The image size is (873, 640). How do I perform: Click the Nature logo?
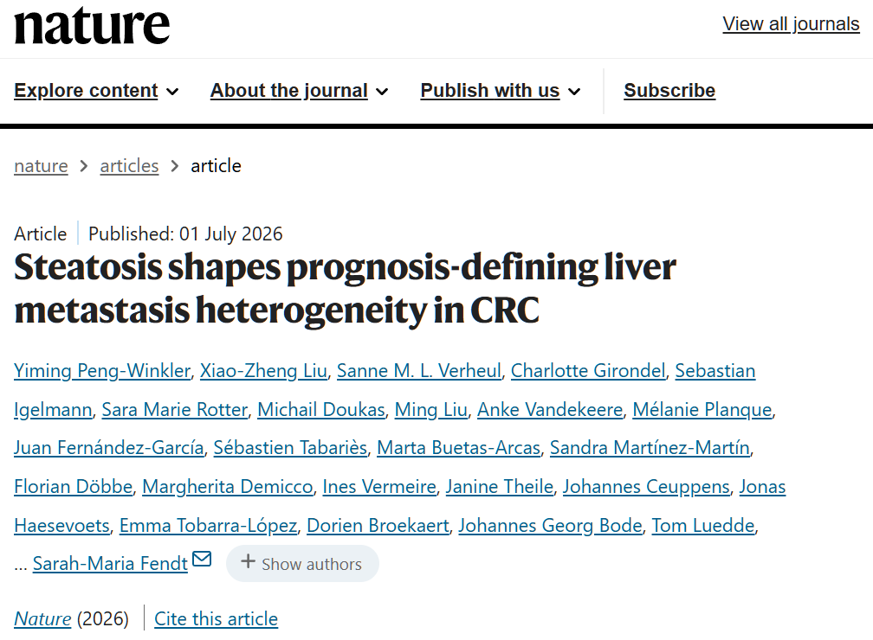[x=92, y=26]
